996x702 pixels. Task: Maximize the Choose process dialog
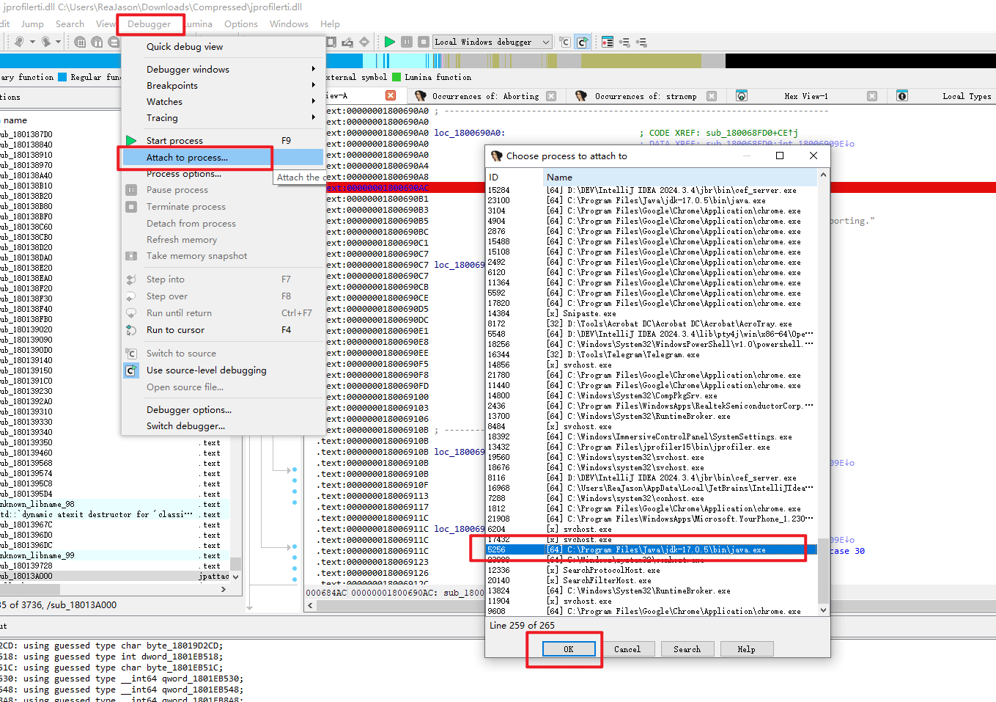point(780,156)
